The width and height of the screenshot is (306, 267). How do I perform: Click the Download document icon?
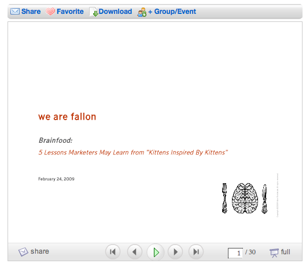pos(94,12)
